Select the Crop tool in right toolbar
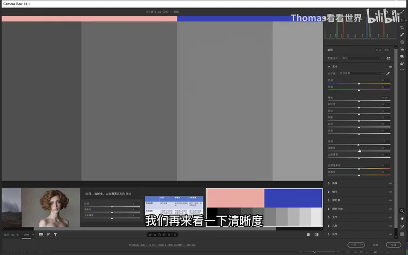The height and width of the screenshot is (255, 408). pos(402,27)
